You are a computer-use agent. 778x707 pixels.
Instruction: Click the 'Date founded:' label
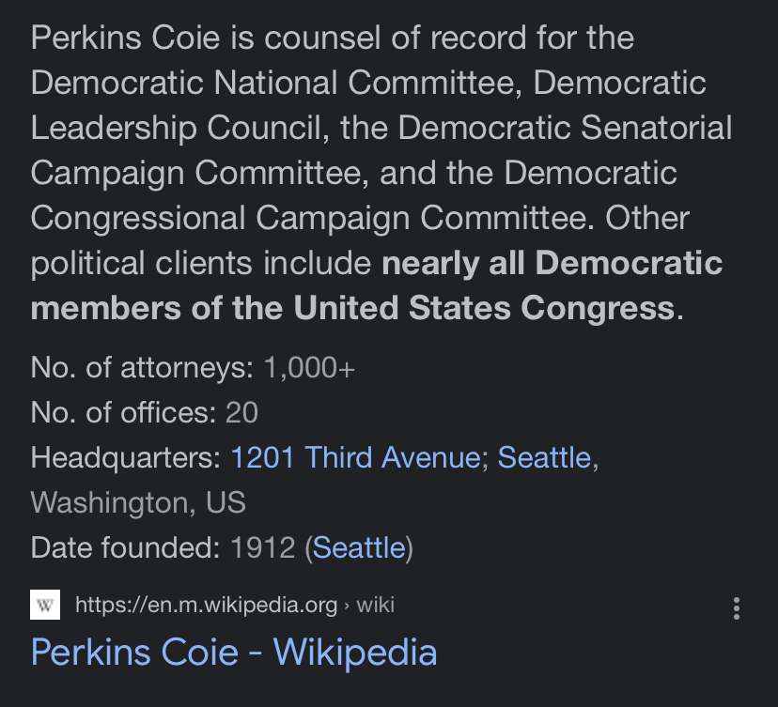click(126, 547)
